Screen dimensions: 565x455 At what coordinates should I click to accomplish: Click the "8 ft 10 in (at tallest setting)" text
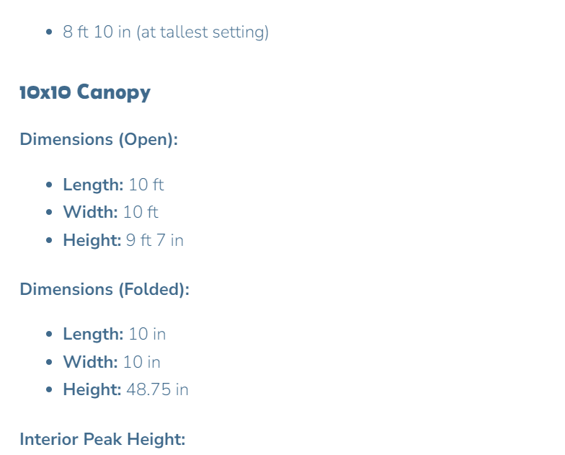[x=166, y=32]
